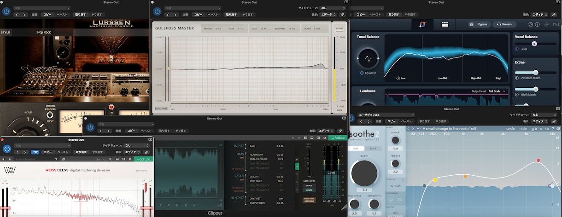Click redo arrow in Clipper toolbar

(299, 137)
